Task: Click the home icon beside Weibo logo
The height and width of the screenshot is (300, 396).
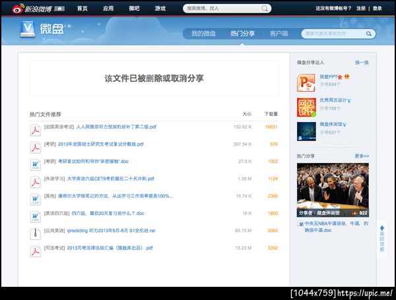Action: click(x=59, y=9)
